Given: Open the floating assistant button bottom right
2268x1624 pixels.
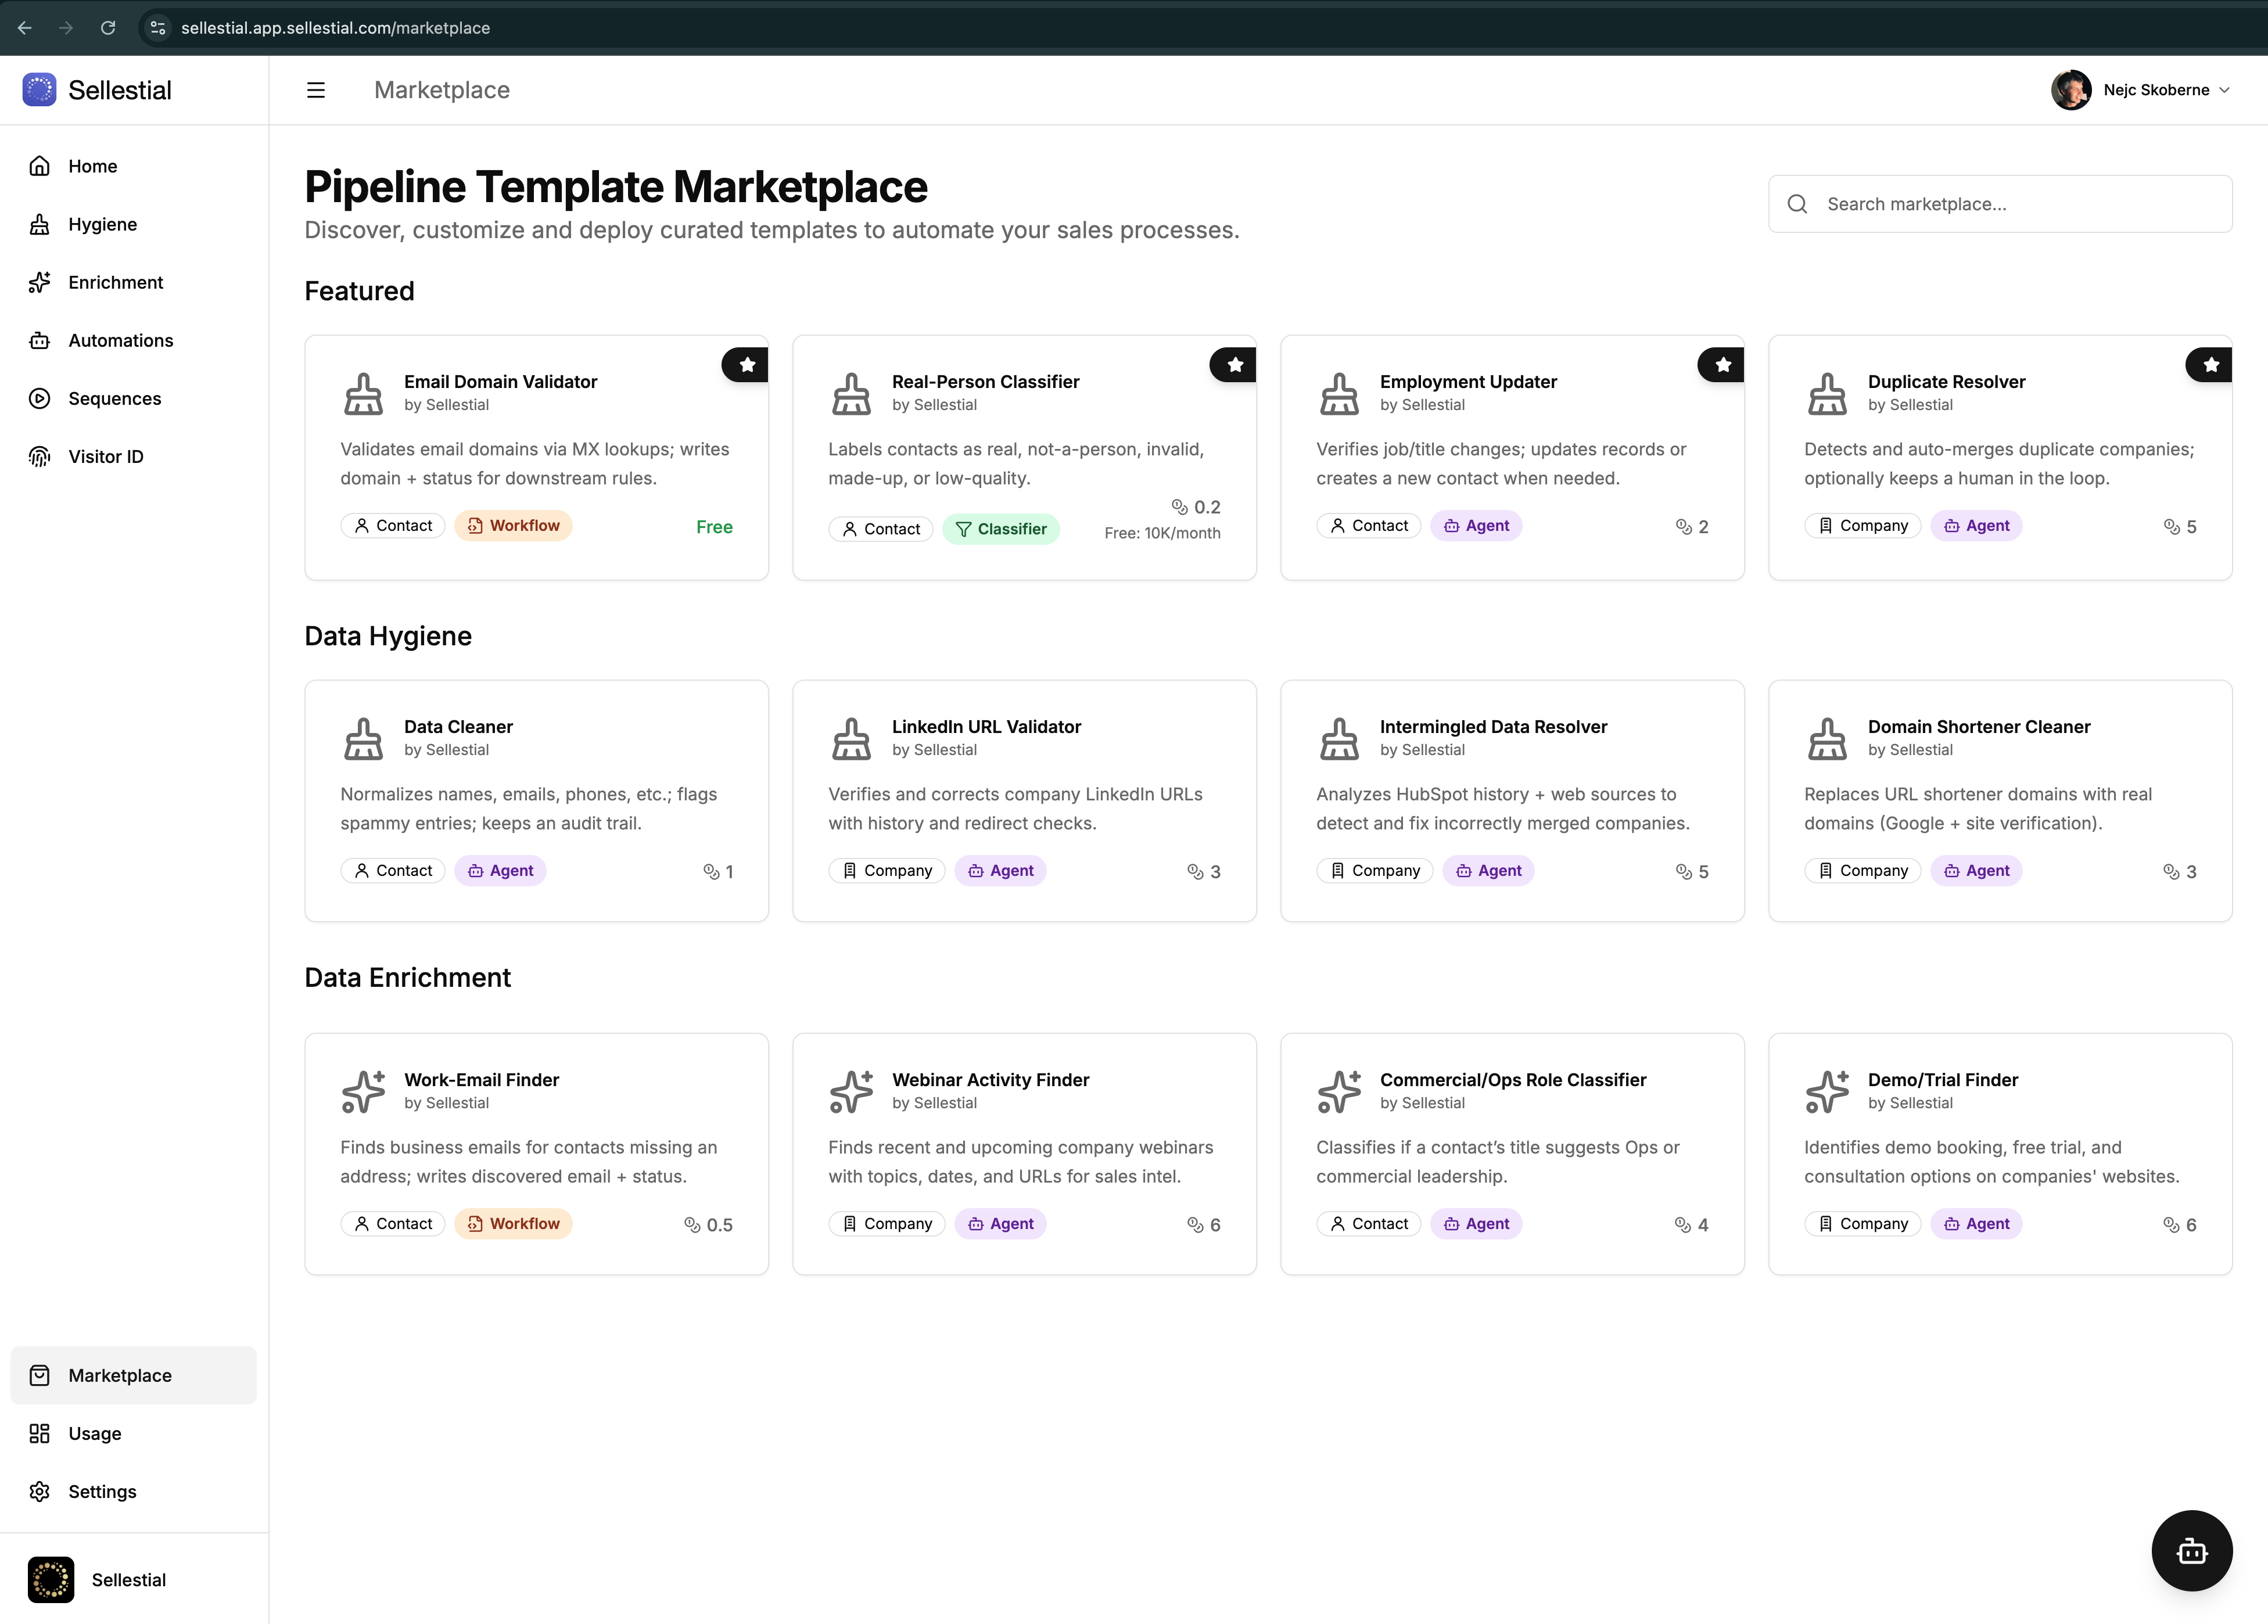Looking at the screenshot, I should (x=2191, y=1551).
